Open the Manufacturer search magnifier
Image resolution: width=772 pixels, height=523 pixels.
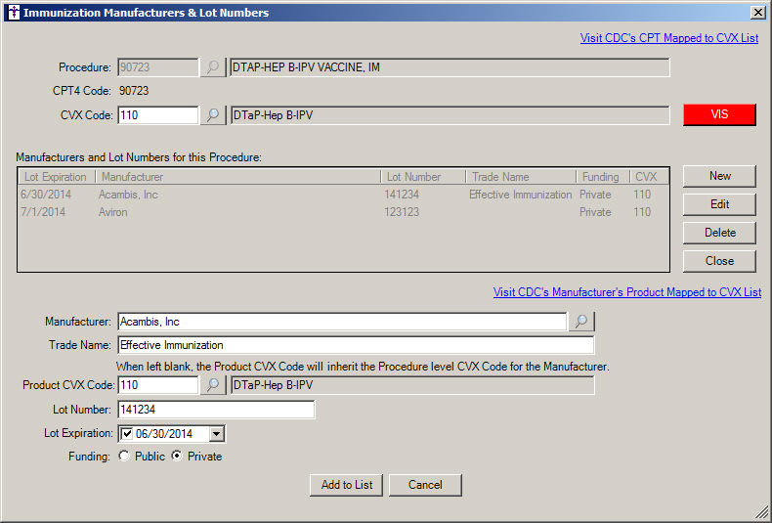coord(580,322)
